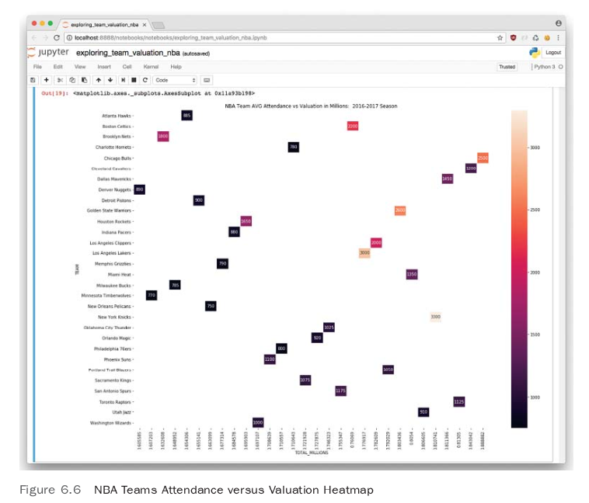Click the heatmap color scale bar
The image size is (589, 503).
(x=519, y=269)
